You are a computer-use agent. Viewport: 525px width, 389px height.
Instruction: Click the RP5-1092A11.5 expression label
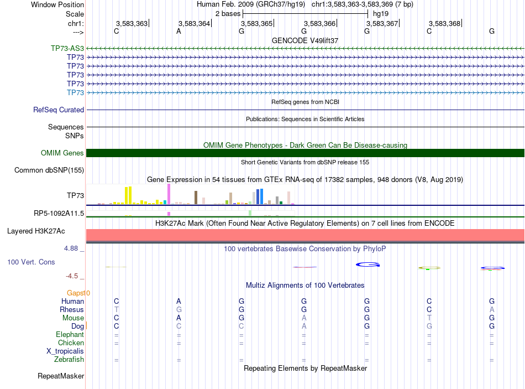click(59, 213)
